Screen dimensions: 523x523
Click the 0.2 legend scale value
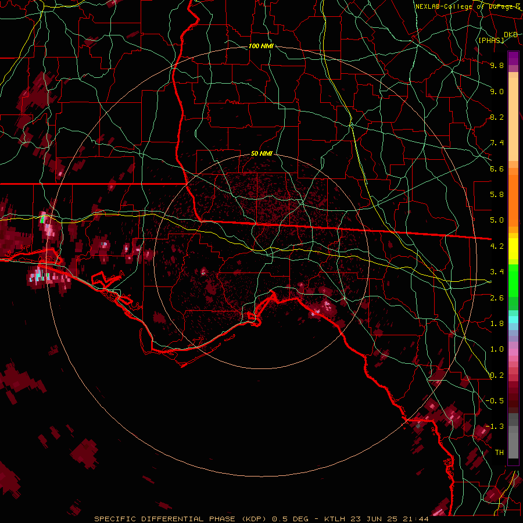(x=497, y=375)
